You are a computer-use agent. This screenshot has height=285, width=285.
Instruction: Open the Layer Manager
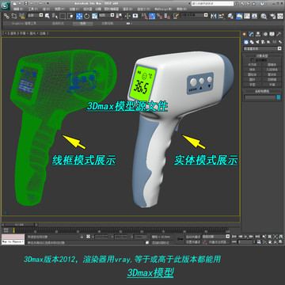(x=230, y=16)
